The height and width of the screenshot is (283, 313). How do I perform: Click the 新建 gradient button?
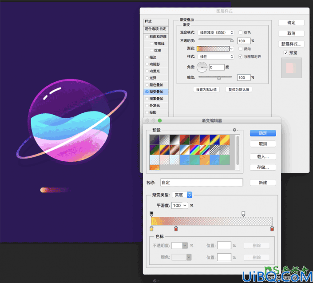[x=263, y=183]
